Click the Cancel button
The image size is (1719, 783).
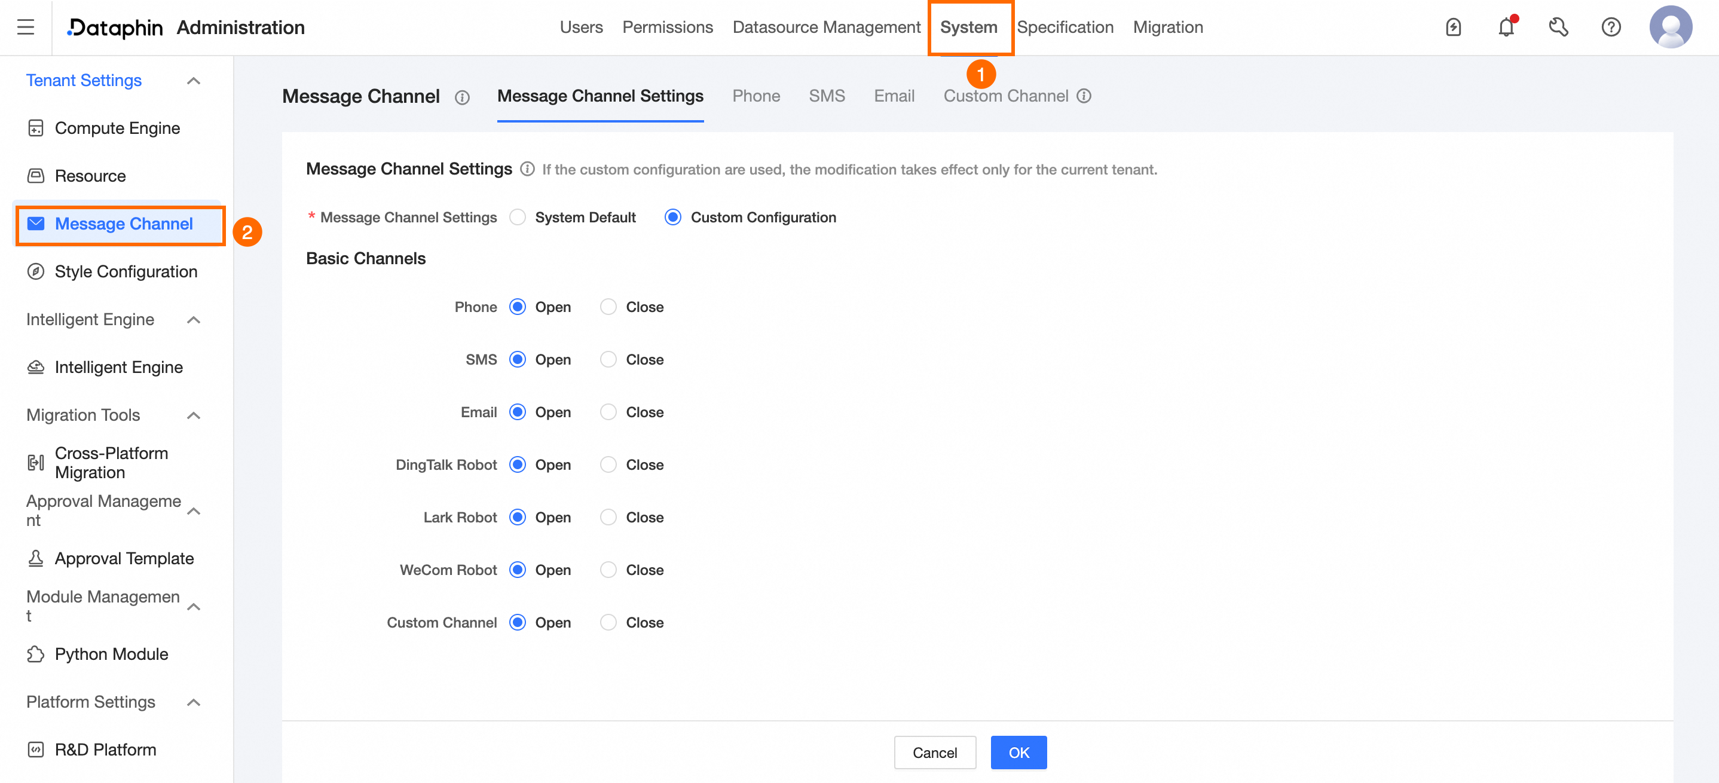coord(934,753)
